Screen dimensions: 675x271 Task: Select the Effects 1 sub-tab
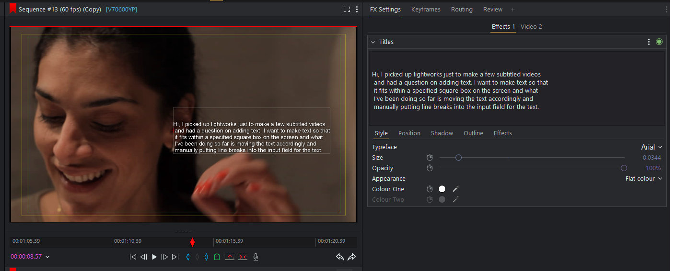(x=503, y=27)
